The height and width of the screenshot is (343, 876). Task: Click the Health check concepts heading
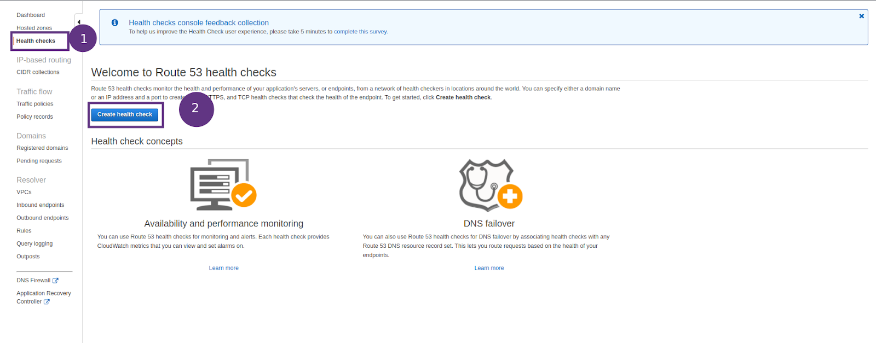click(x=137, y=142)
